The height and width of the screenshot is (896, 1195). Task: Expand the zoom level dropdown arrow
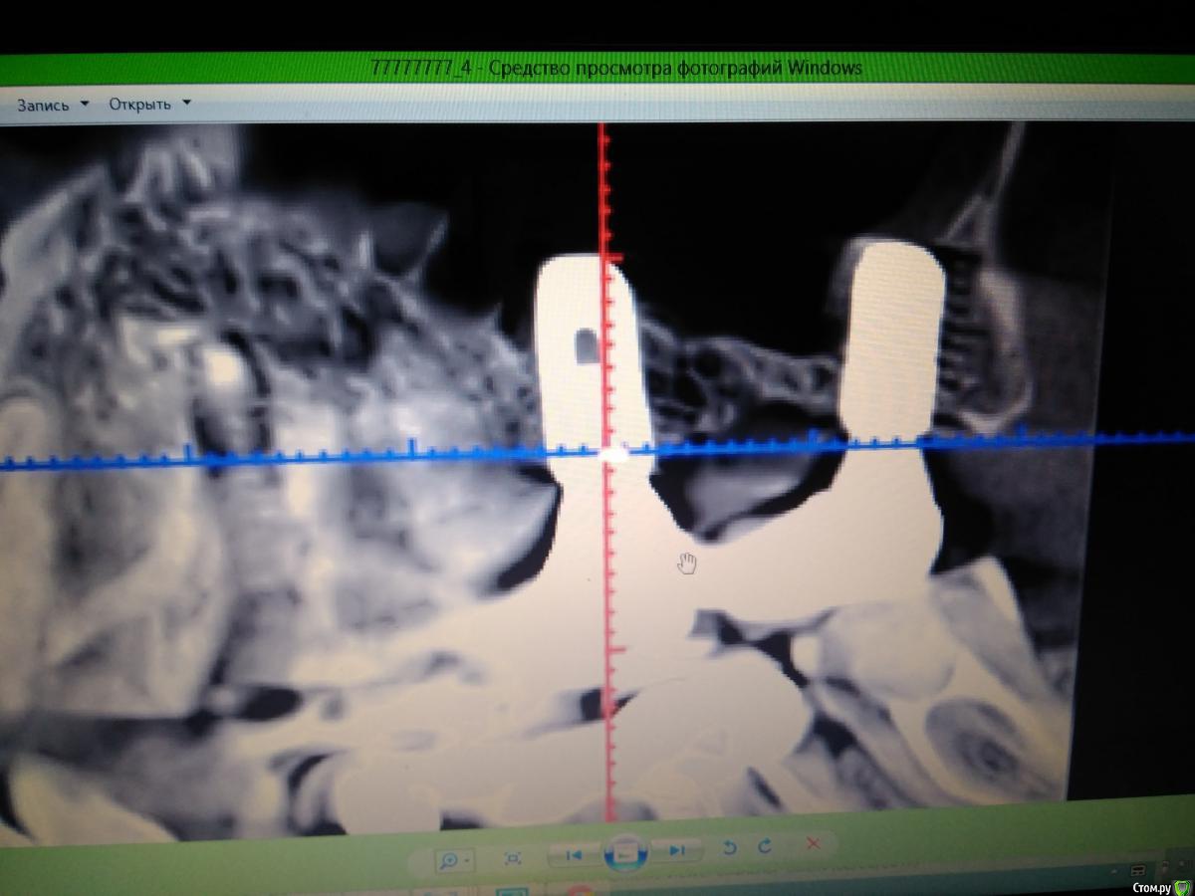[469, 859]
